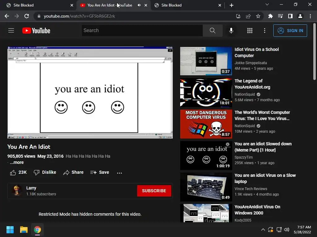Open Larry channel avatar
This screenshot has width=317, height=237.
(x=17, y=191)
